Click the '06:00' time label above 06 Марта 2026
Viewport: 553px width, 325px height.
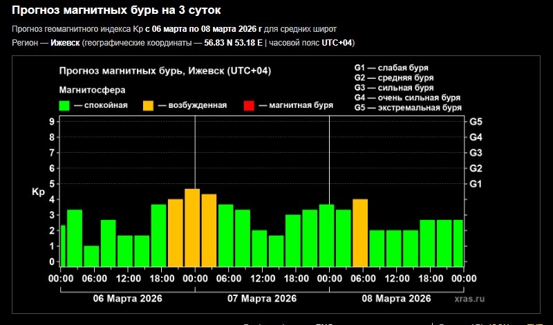coord(95,279)
